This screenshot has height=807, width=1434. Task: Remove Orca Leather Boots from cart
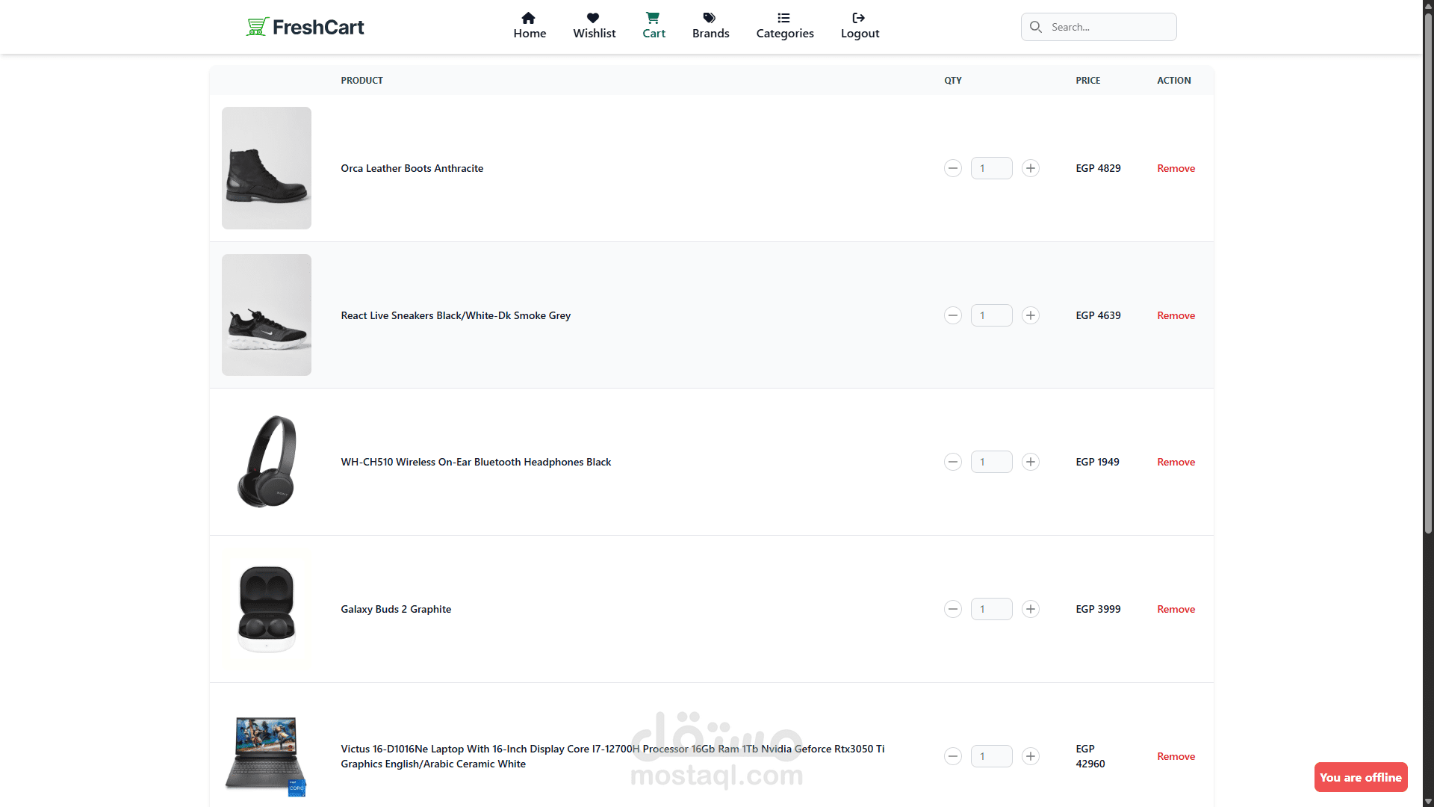[x=1176, y=168]
